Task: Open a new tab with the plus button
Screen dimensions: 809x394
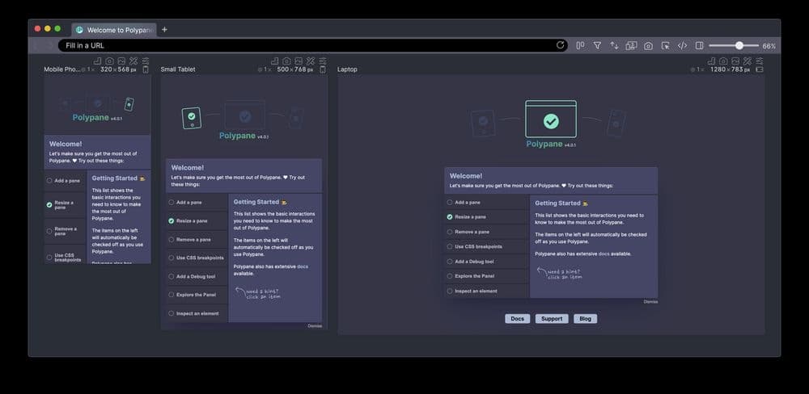Action: pyautogui.click(x=164, y=30)
